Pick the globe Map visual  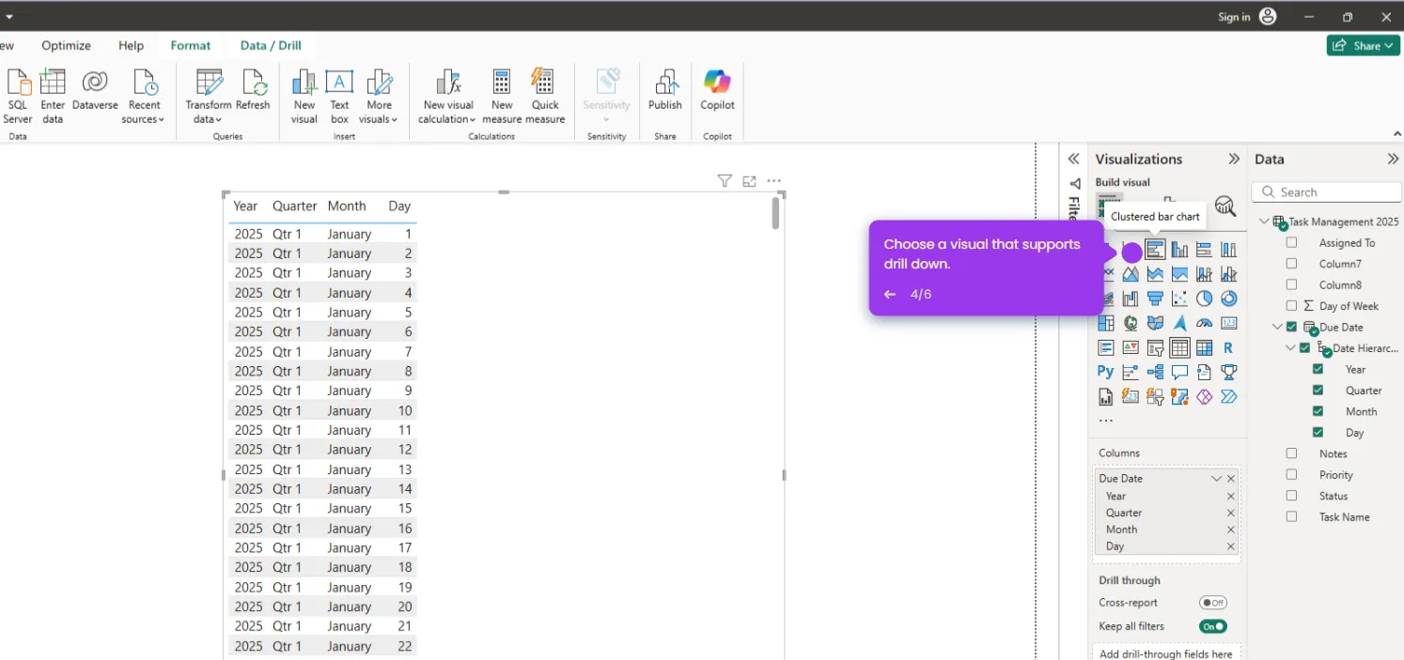pos(1131,323)
